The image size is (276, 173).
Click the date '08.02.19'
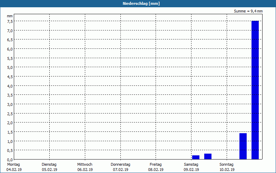[156, 170]
